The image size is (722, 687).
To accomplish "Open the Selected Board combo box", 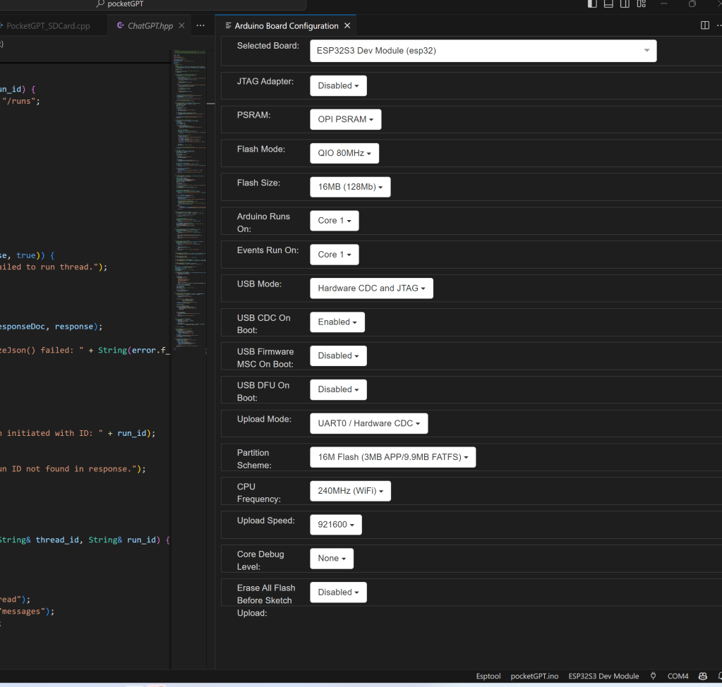I will (x=483, y=51).
